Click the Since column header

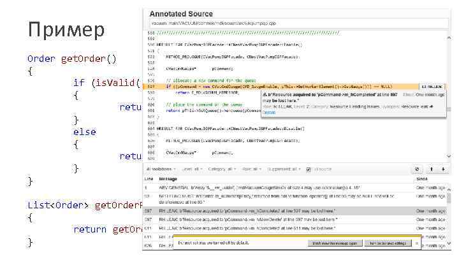pos(422,179)
